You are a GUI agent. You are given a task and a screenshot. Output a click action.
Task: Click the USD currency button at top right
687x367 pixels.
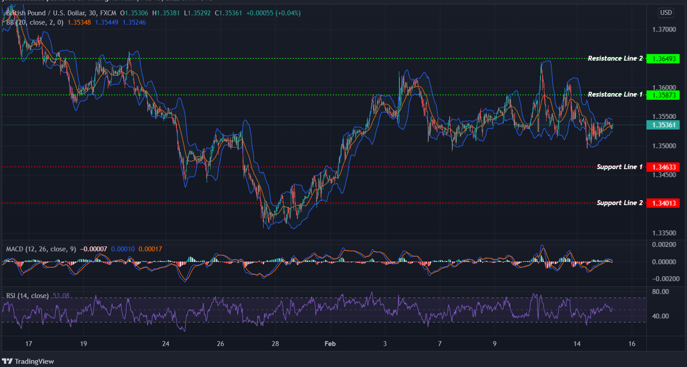(666, 13)
